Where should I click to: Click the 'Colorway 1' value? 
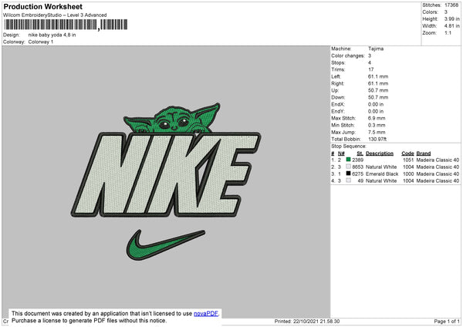point(41,42)
